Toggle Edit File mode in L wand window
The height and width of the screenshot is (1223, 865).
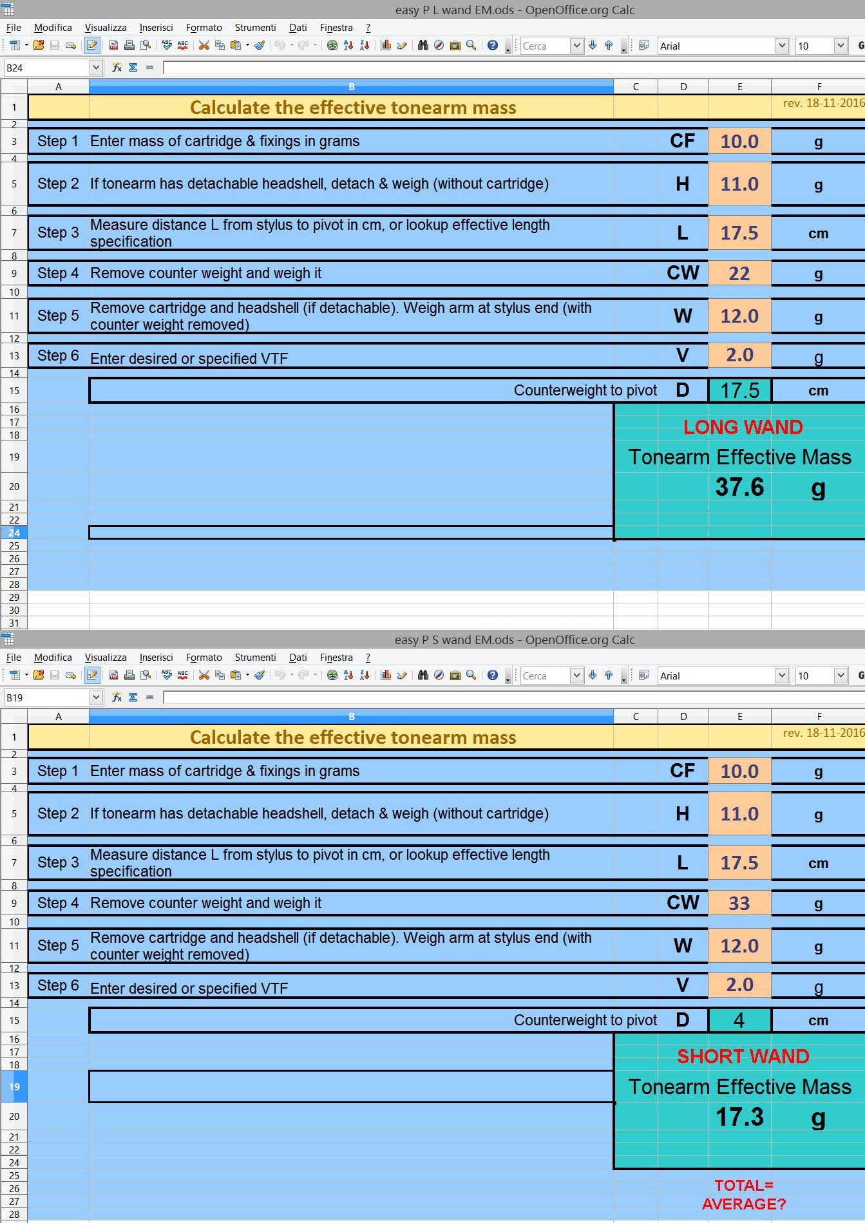pos(91,46)
